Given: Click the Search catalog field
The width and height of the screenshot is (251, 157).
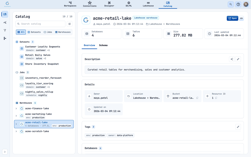Looking at the screenshot, I should click(x=40, y=24).
